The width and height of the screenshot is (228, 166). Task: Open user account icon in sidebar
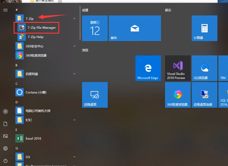point(5,111)
